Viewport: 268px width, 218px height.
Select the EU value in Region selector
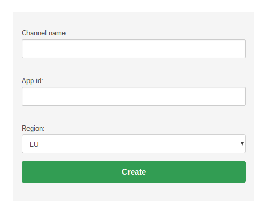34,144
